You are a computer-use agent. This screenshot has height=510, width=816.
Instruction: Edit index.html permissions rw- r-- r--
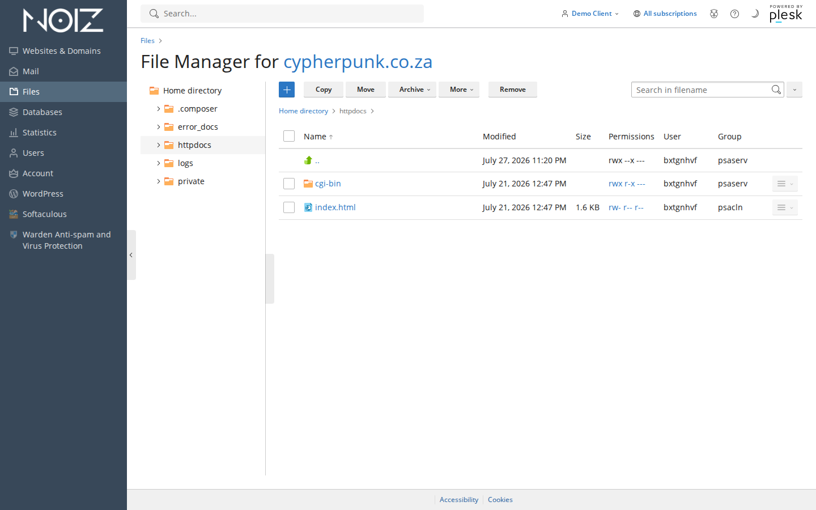[x=626, y=207]
